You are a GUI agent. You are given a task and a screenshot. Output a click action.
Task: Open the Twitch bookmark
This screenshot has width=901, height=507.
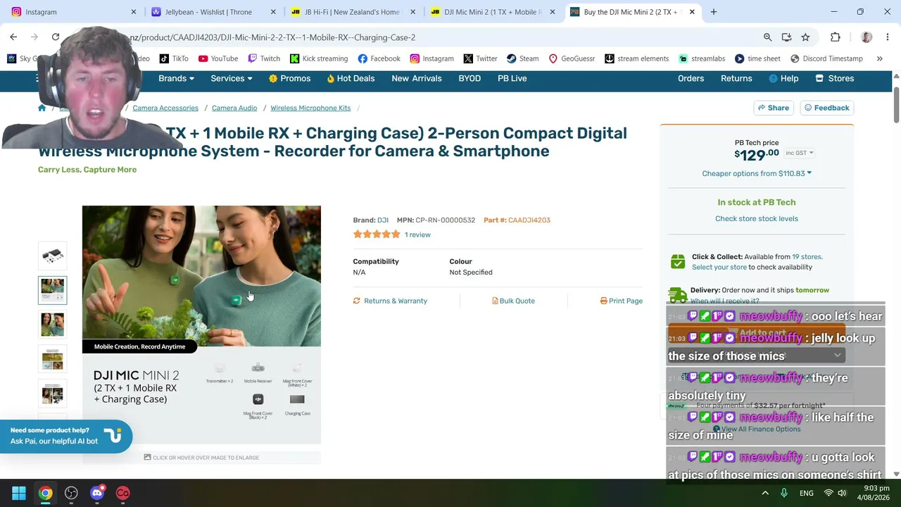[264, 58]
